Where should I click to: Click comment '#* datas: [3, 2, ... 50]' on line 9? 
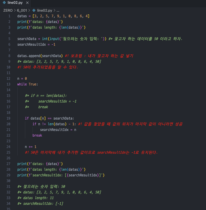pos(59,61)
